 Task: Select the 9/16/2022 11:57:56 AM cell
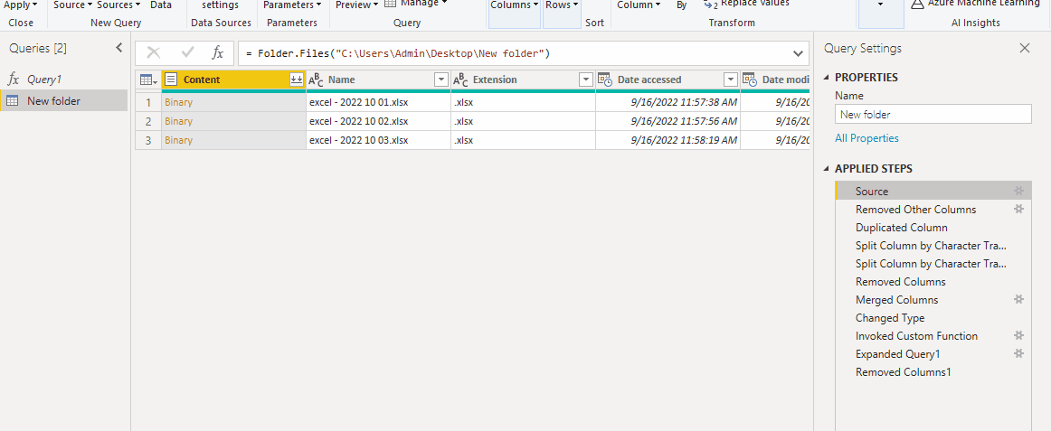pyautogui.click(x=668, y=121)
